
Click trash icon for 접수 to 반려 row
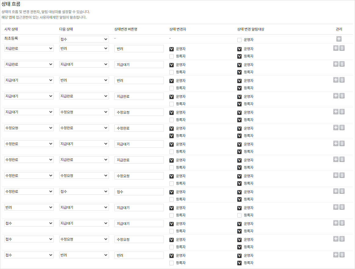[x=342, y=255]
